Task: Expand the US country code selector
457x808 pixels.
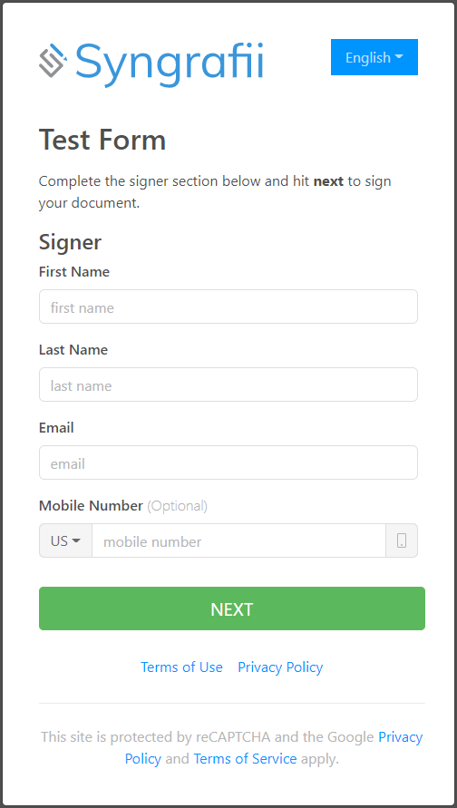Action: click(x=65, y=540)
